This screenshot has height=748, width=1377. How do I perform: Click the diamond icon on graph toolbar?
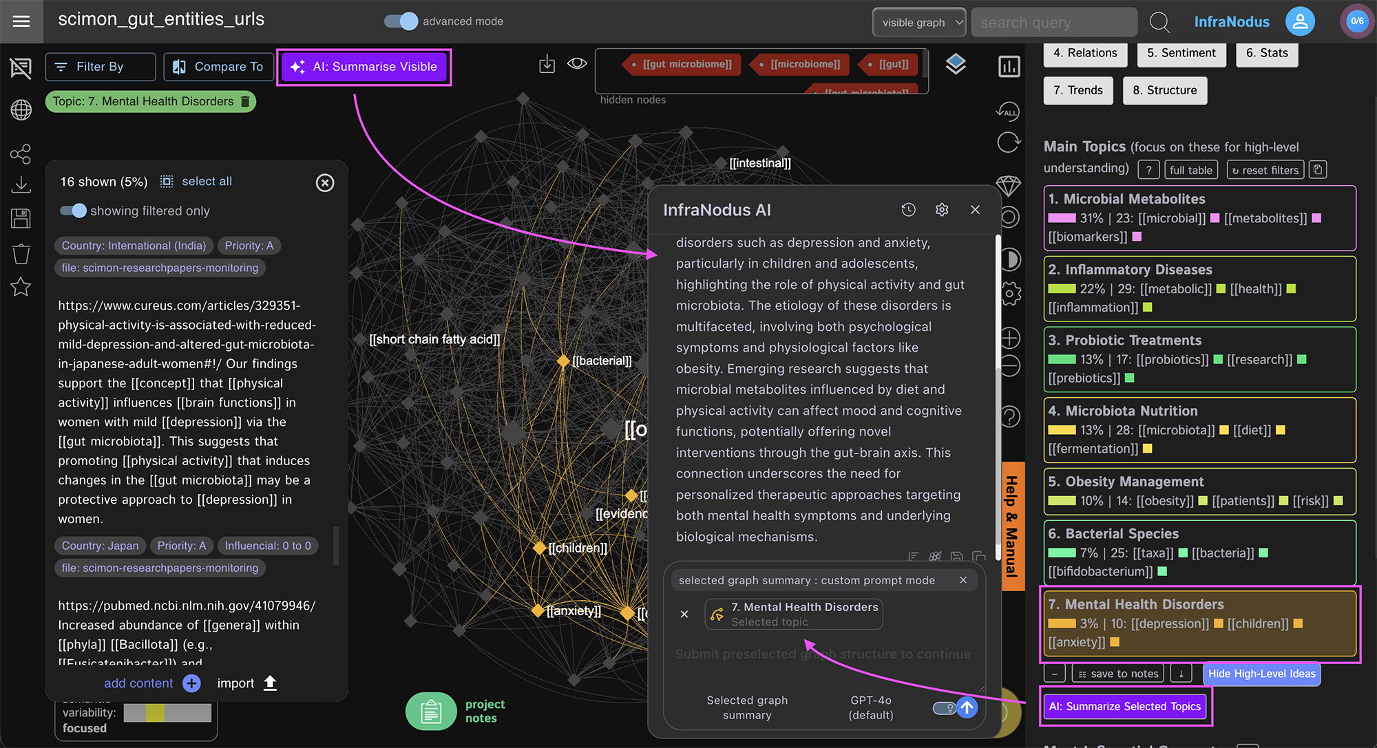point(1009,186)
